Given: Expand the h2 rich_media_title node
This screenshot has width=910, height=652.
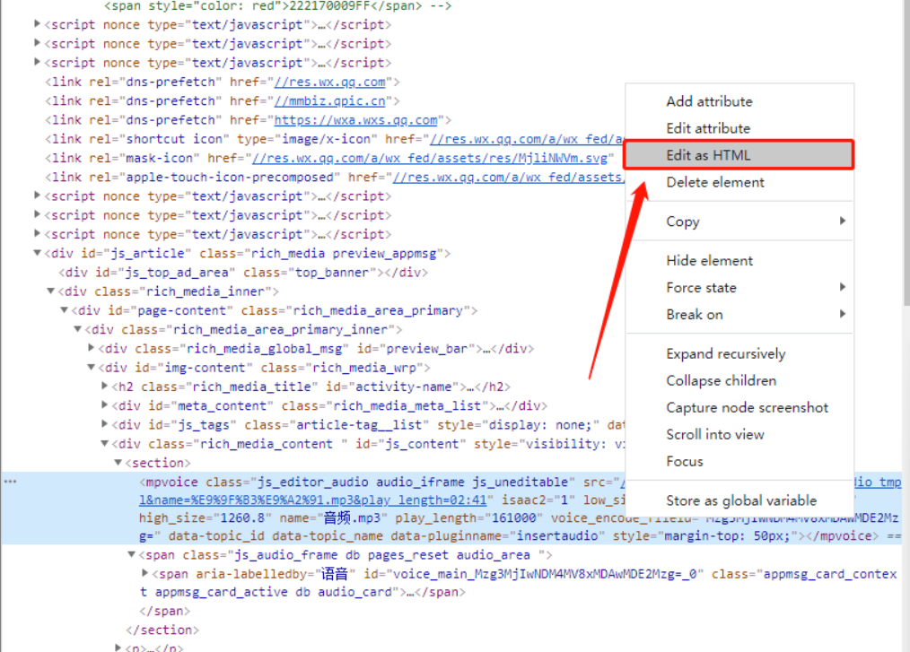Looking at the screenshot, I should [104, 387].
